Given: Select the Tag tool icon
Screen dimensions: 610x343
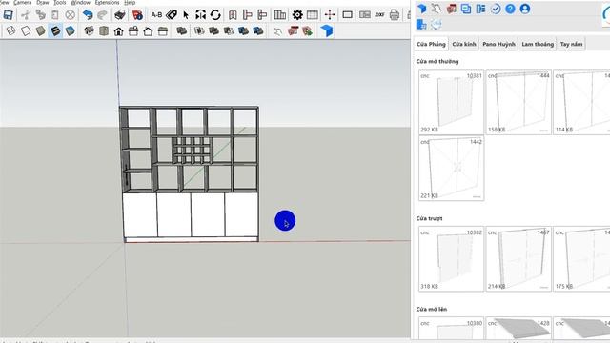Looking at the screenshot, I should coord(172,15).
